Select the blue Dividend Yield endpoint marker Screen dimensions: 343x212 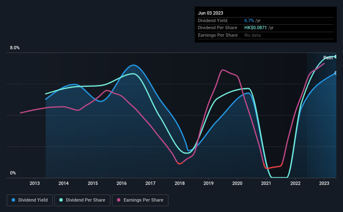click(x=336, y=73)
